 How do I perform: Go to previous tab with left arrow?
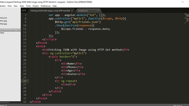[x=23, y=11]
